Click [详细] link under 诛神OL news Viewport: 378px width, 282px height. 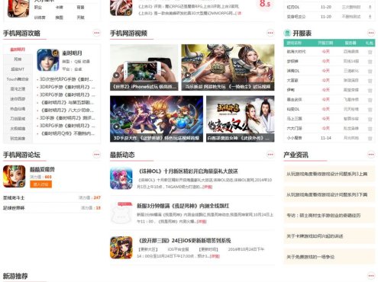[208, 187]
